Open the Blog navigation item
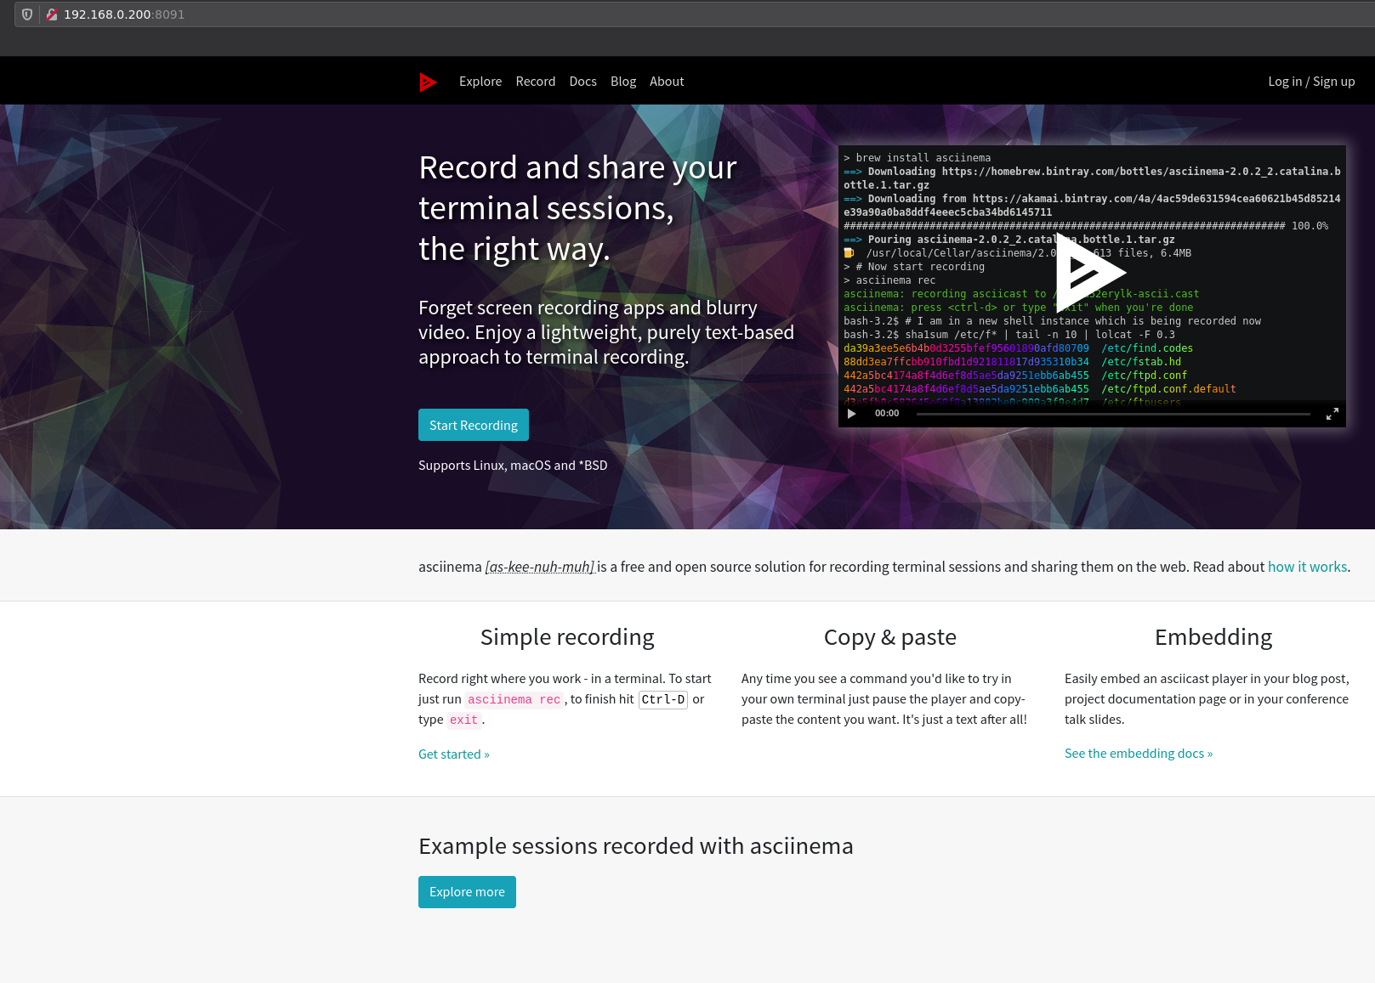Image resolution: width=1375 pixels, height=983 pixels. (x=623, y=82)
